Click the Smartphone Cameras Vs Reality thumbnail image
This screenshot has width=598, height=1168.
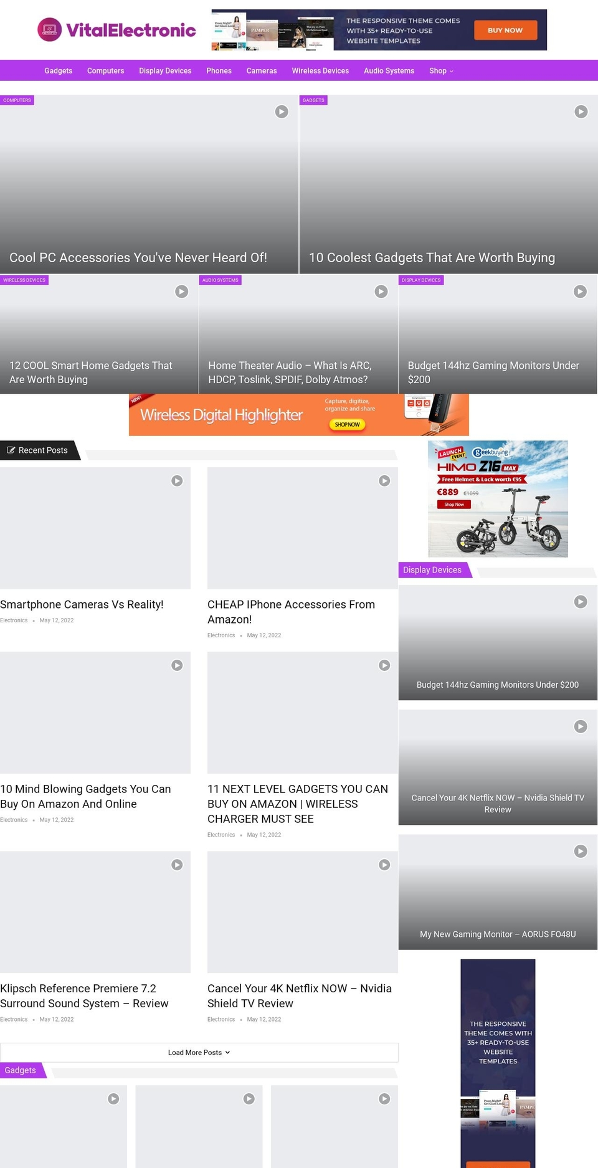coord(95,528)
